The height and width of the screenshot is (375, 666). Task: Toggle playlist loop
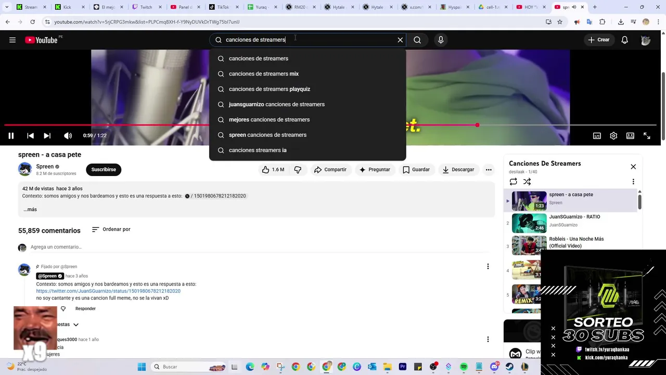point(514,182)
